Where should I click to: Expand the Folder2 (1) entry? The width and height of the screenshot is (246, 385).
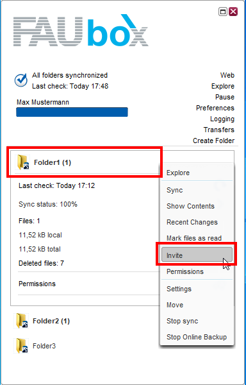coord(51,321)
